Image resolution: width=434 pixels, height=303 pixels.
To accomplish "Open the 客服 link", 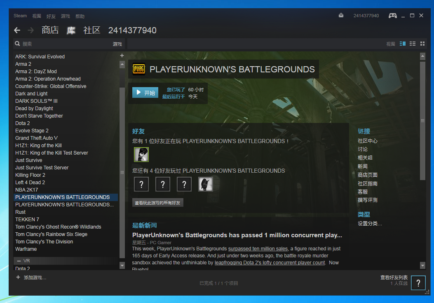I will click(x=363, y=192).
